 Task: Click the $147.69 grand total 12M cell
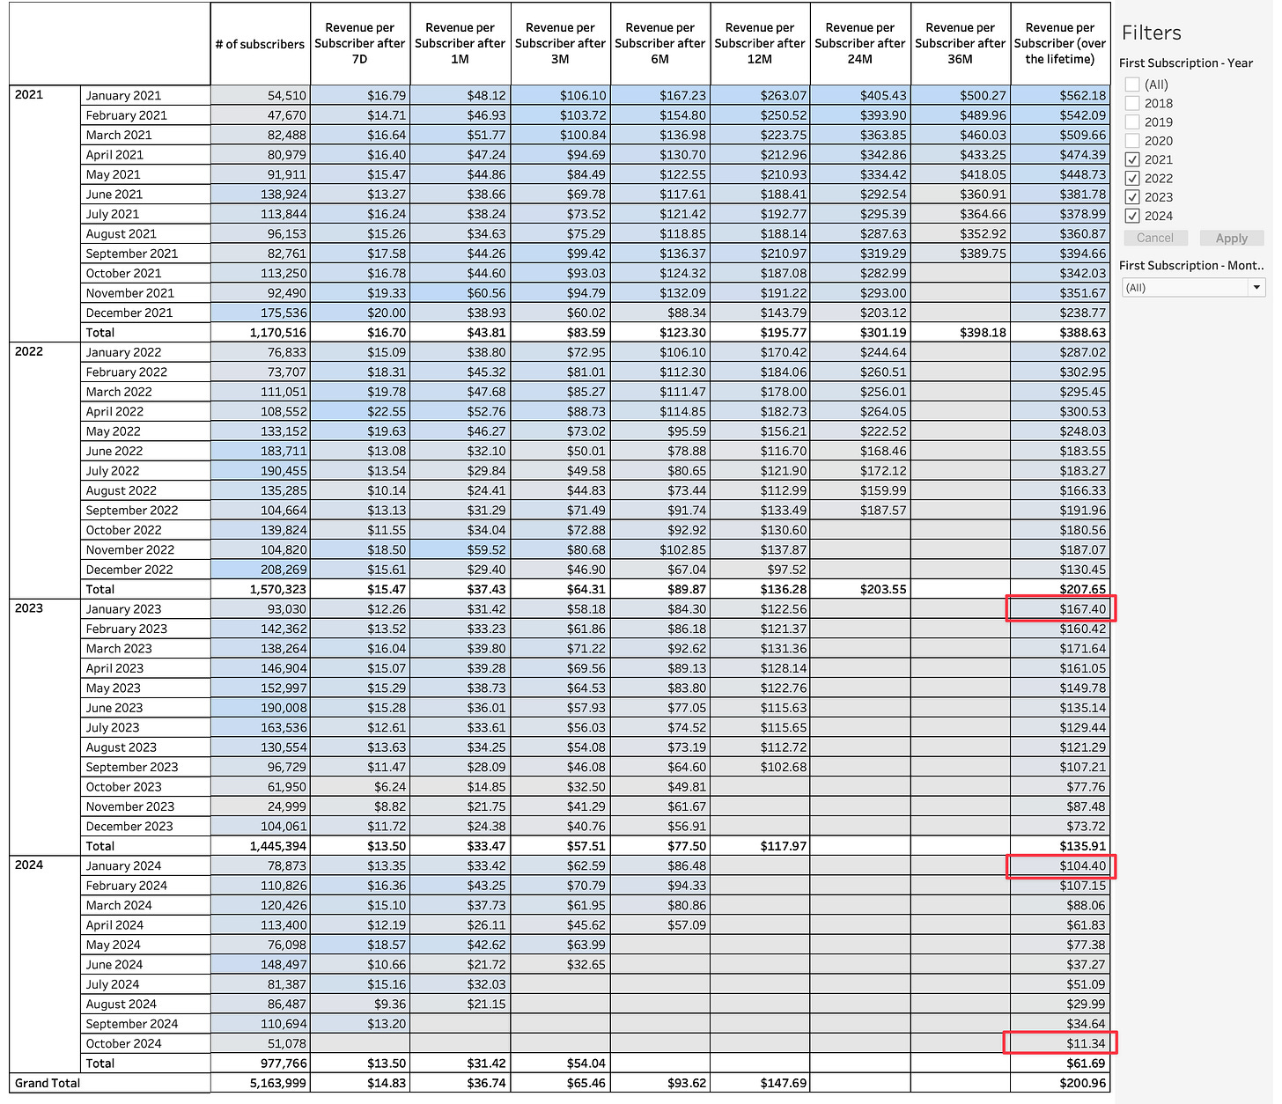(x=760, y=1083)
